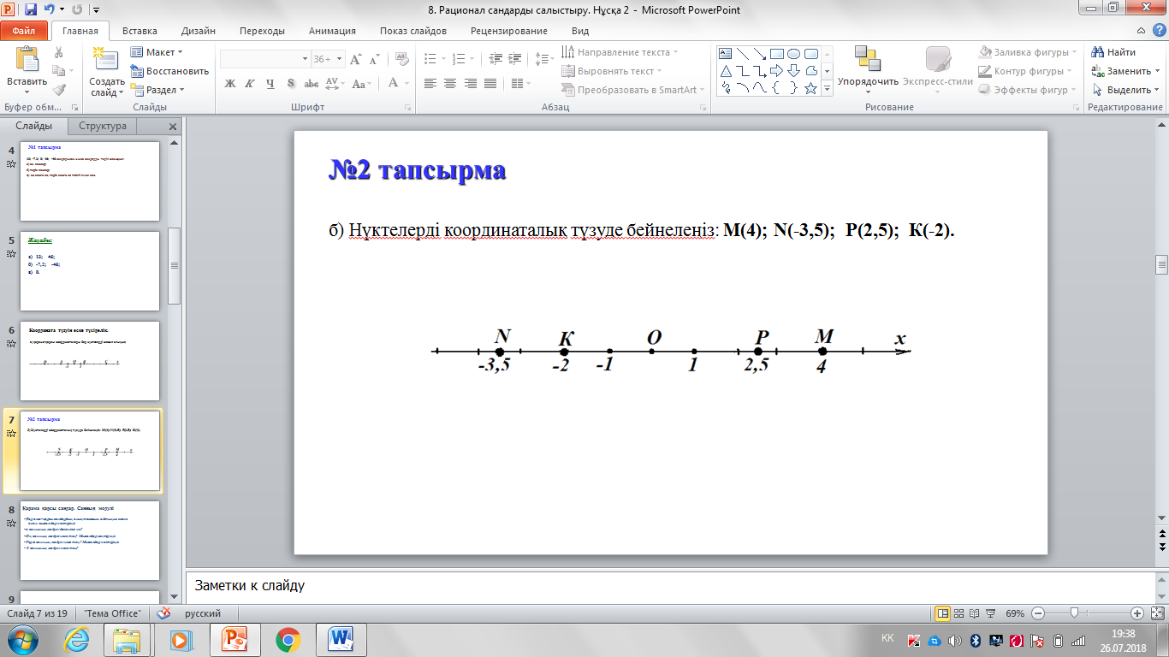1169x657 pixels.
Task: Toggle bold (Ж) formatting
Action: [x=229, y=84]
